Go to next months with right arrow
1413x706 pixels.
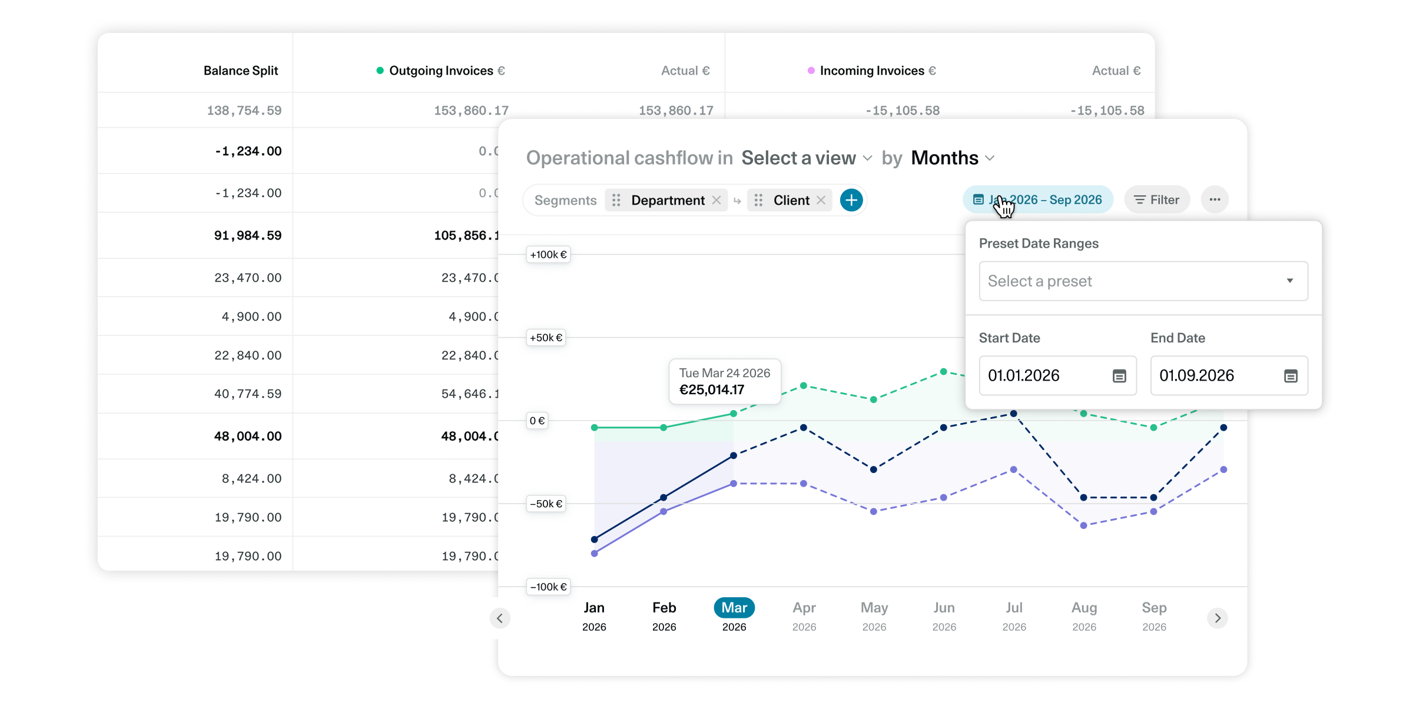point(1218,618)
